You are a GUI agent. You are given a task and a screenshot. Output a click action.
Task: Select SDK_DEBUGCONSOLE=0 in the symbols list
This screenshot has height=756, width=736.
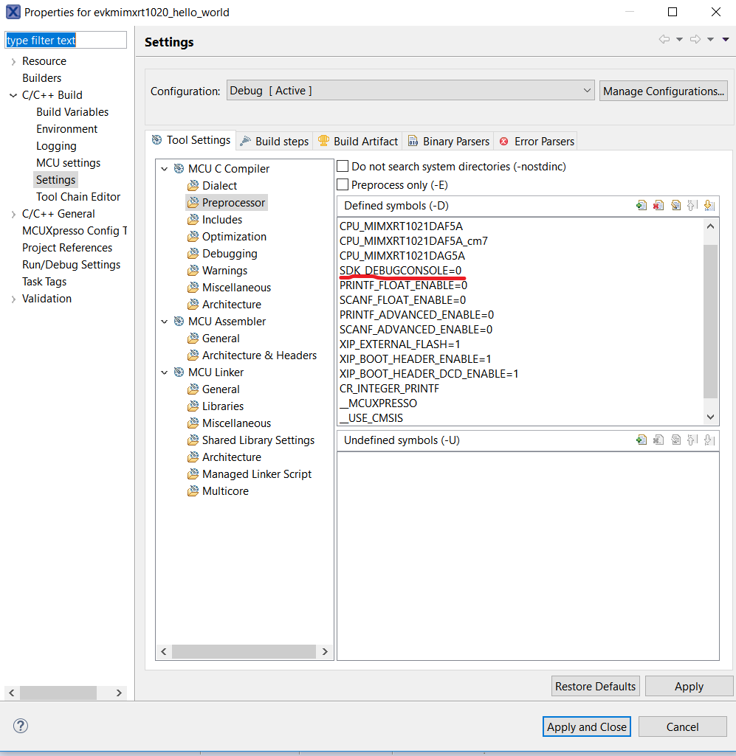click(x=400, y=271)
